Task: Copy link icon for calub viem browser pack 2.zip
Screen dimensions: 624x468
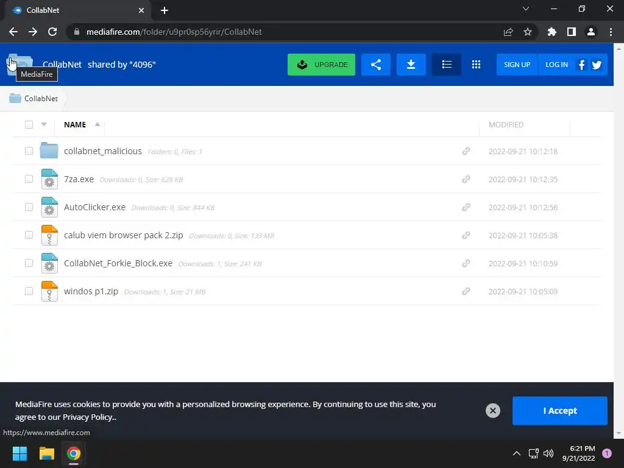Action: [466, 235]
